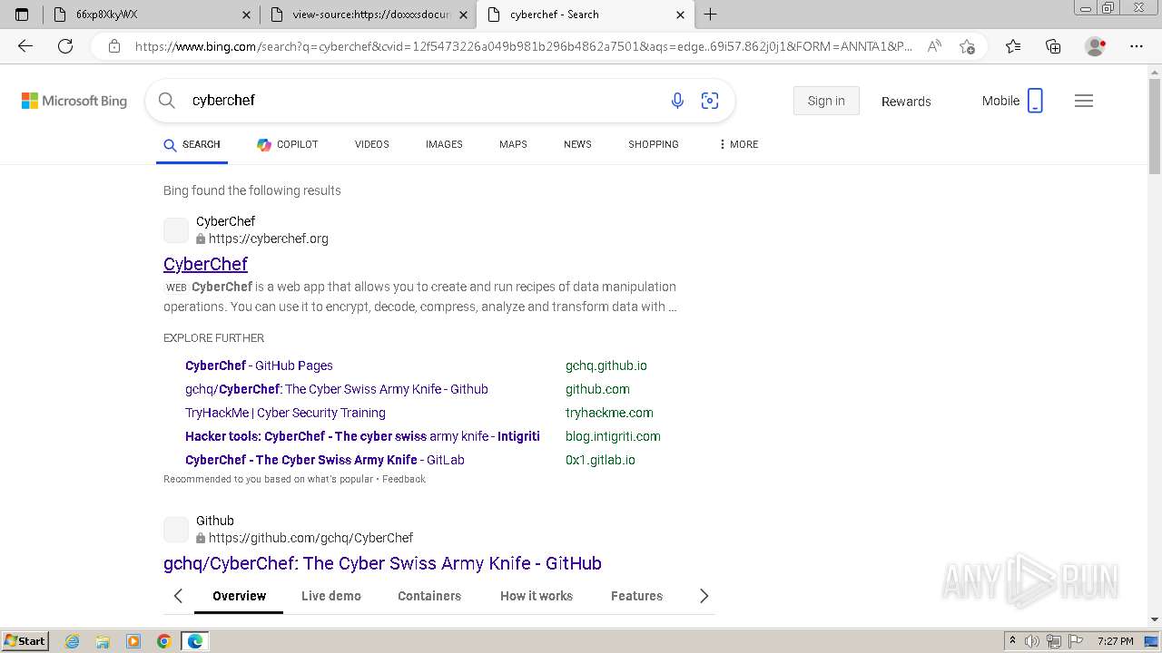This screenshot has height=653, width=1162.
Task: Open CyberChef GitLab link
Action: click(x=324, y=460)
